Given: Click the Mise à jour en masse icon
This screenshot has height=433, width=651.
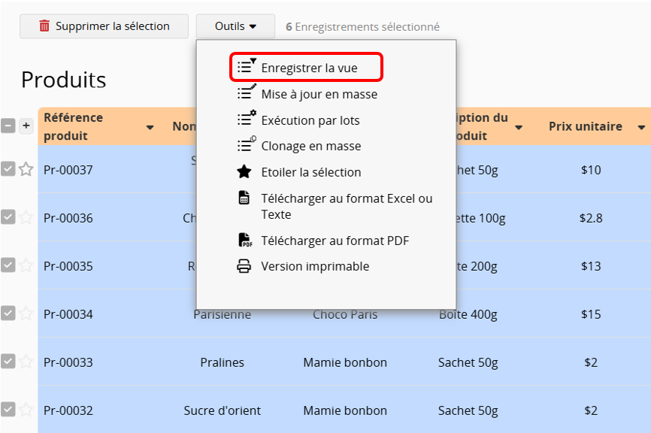Looking at the screenshot, I should (x=246, y=93).
